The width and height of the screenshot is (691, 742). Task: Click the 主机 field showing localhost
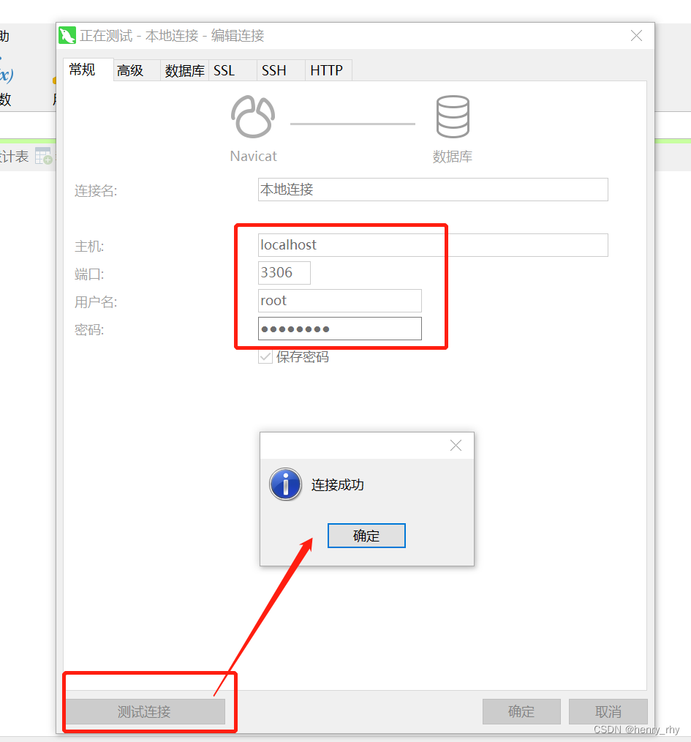433,245
